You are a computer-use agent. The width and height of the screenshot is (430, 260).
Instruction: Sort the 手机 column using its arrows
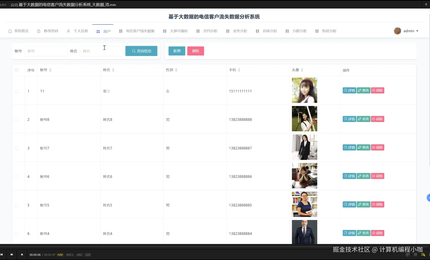[239, 70]
